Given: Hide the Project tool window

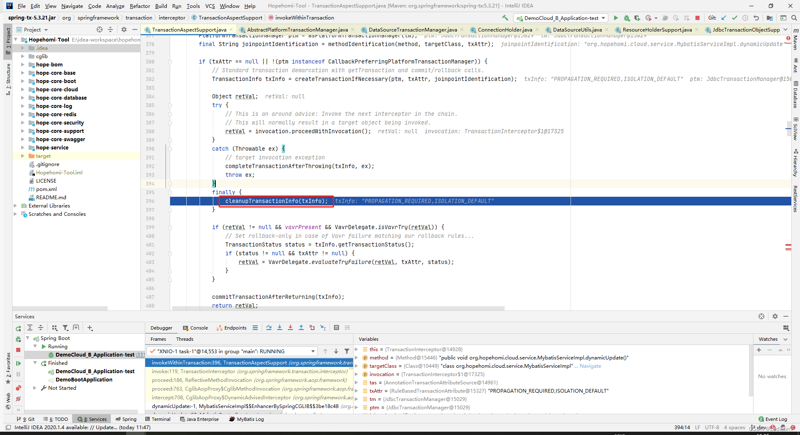Looking at the screenshot, I should click(x=134, y=29).
